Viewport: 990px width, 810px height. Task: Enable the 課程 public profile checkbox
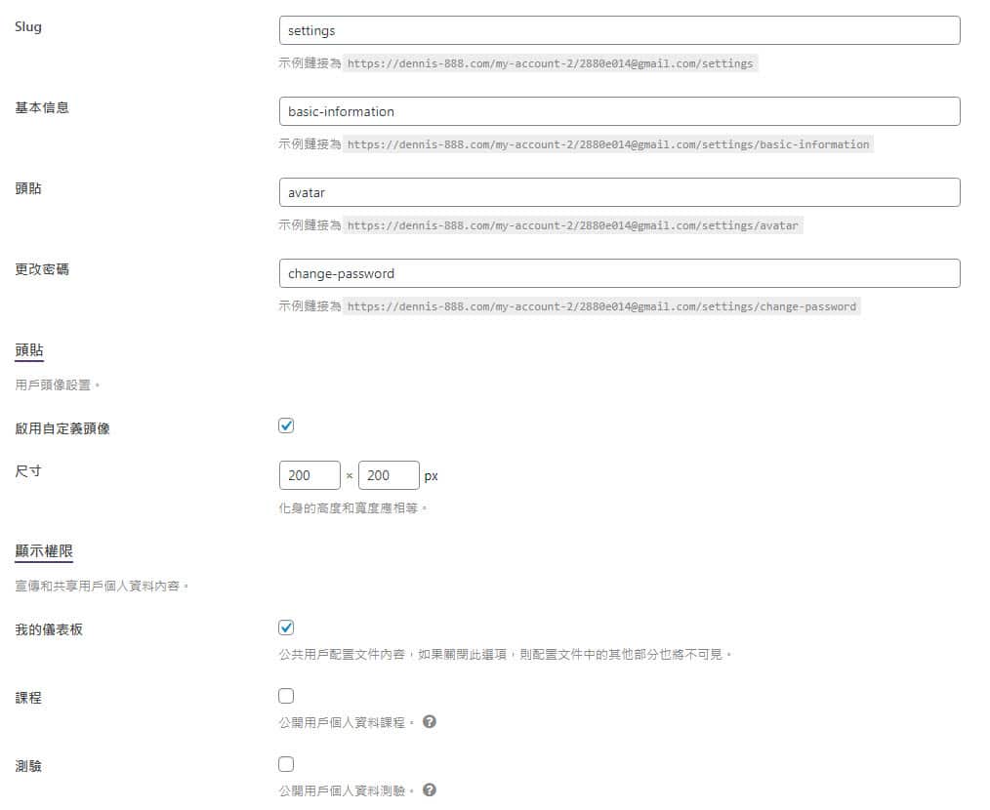[286, 696]
